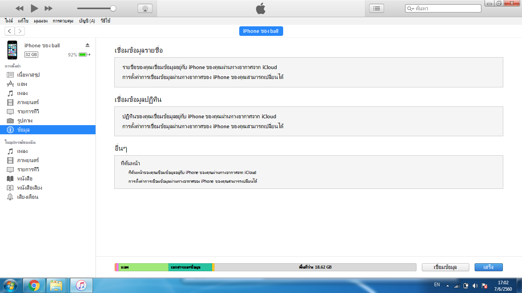Skip forward with the fast-forward button
Image resolution: width=522 pixels, height=293 pixels.
tap(49, 8)
